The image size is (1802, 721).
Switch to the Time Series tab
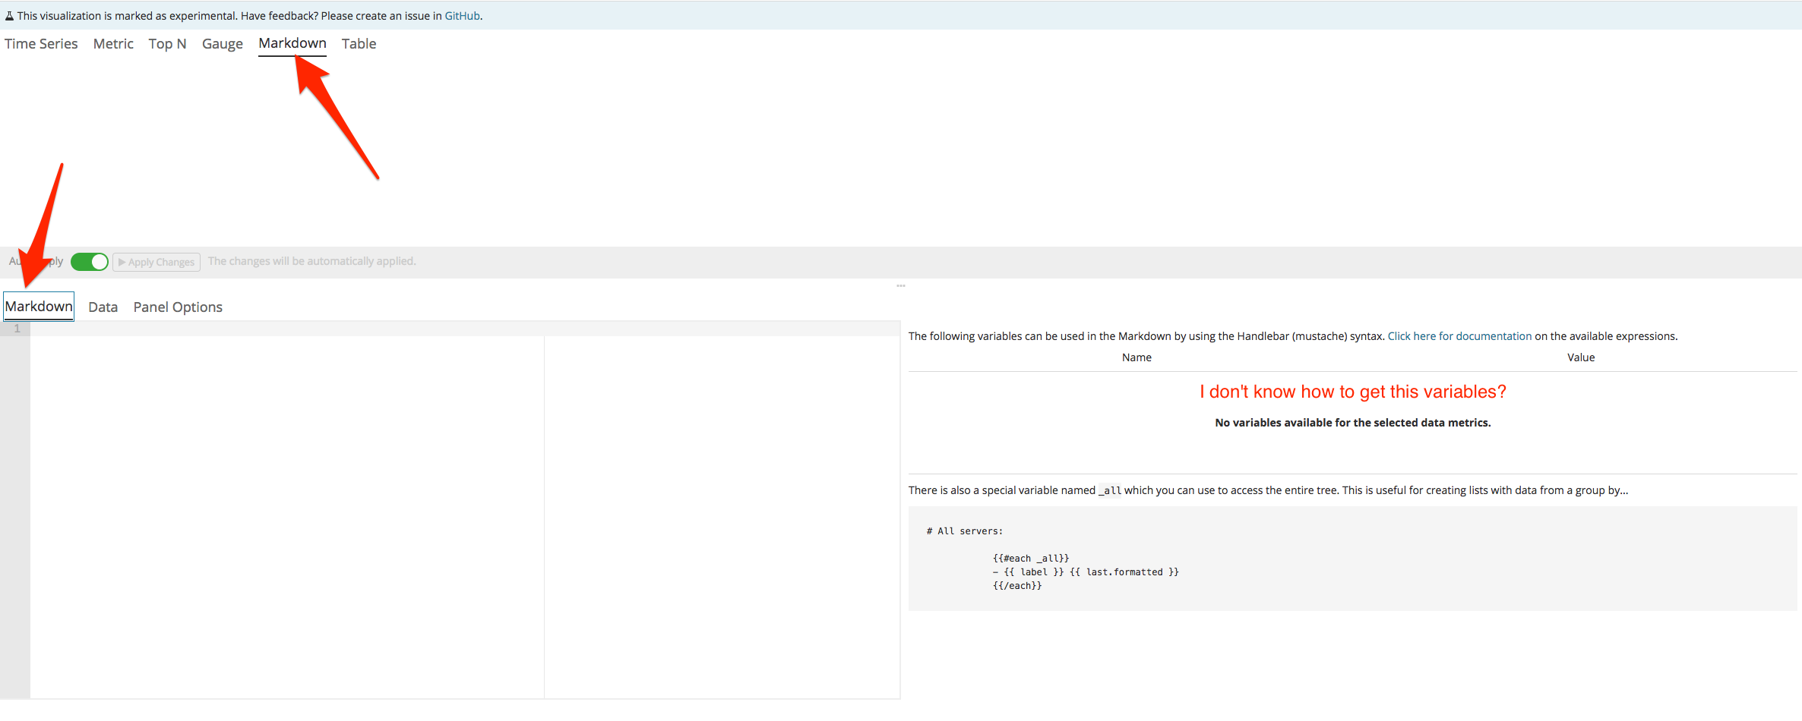41,43
